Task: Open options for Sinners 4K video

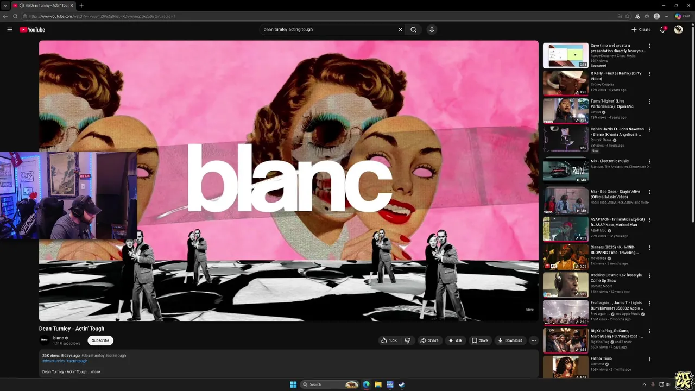Action: click(x=649, y=248)
